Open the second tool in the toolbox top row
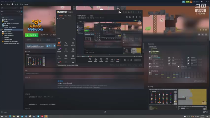 pos(66,44)
